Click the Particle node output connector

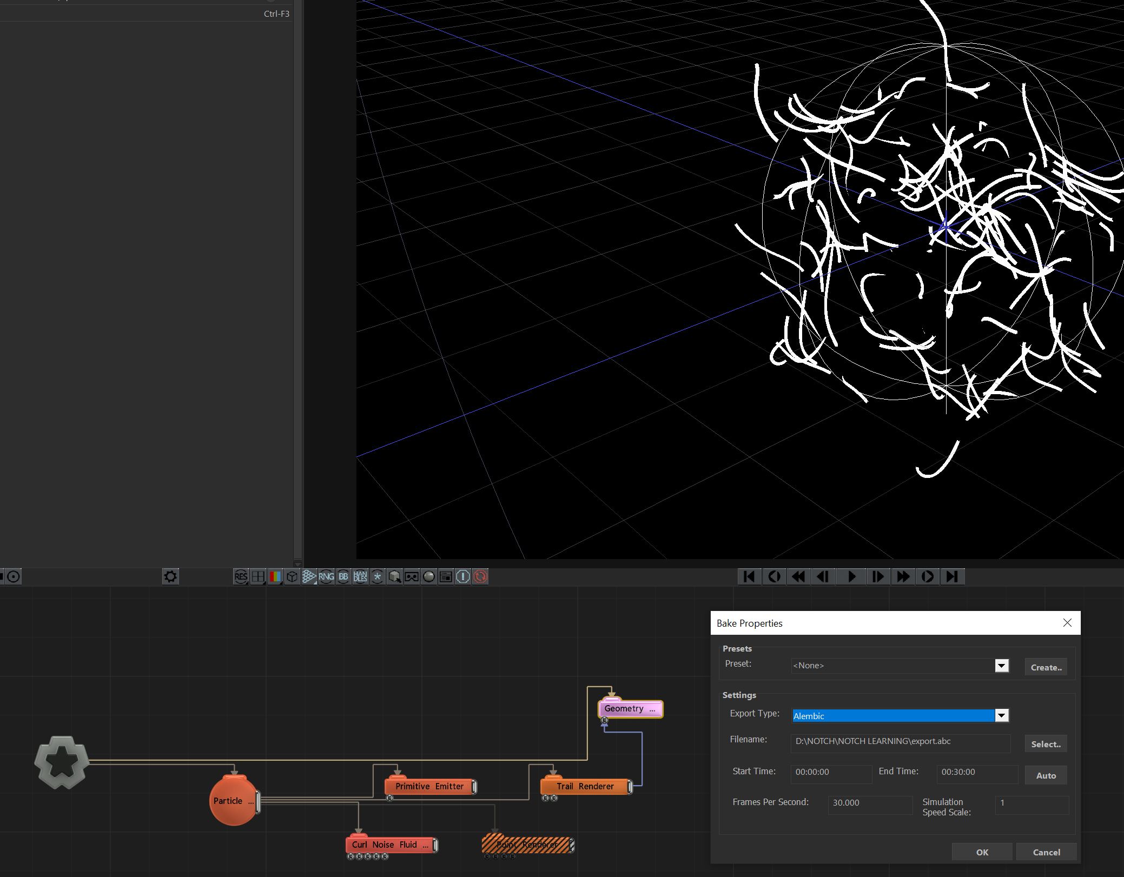pyautogui.click(x=258, y=801)
